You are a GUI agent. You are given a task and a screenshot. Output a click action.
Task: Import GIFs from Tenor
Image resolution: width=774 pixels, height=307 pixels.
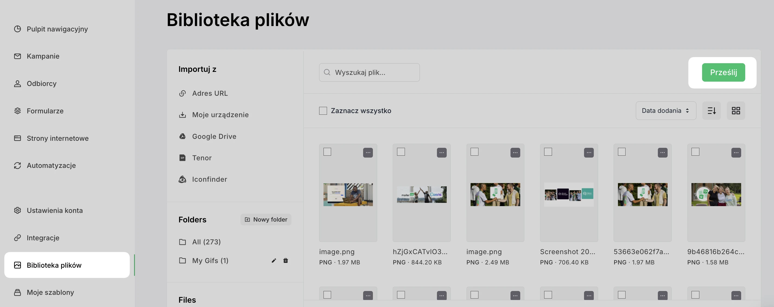[202, 158]
